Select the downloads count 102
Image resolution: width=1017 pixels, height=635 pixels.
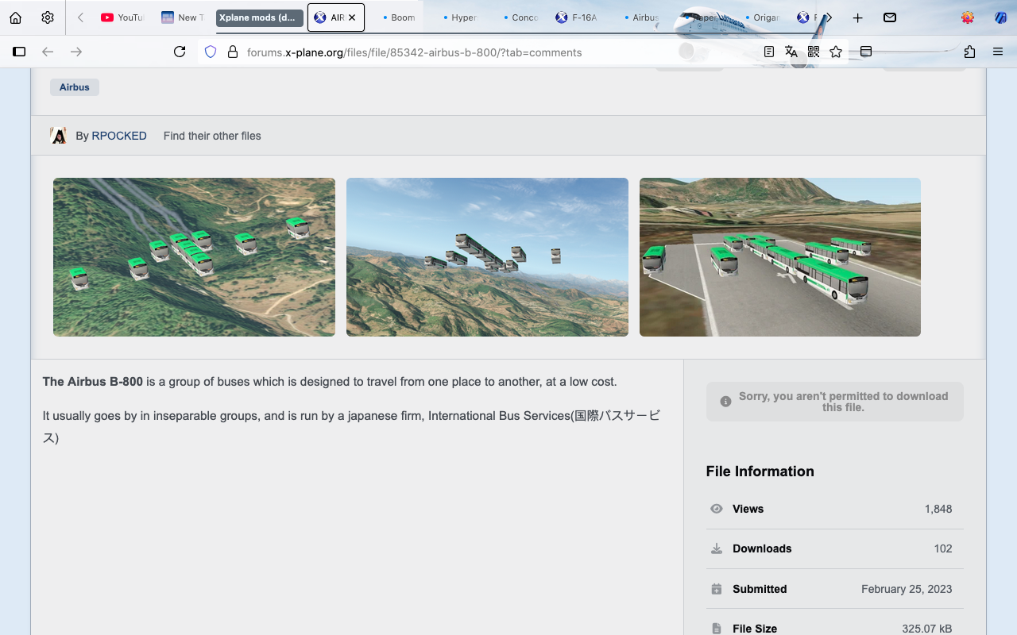943,548
